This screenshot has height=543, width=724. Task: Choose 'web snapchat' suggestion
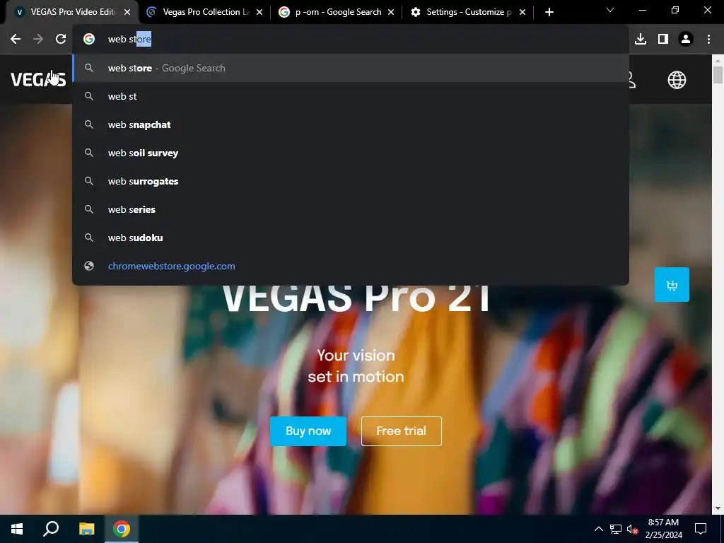click(x=351, y=124)
